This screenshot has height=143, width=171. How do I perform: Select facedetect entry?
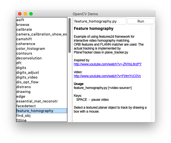click(x=42, y=106)
